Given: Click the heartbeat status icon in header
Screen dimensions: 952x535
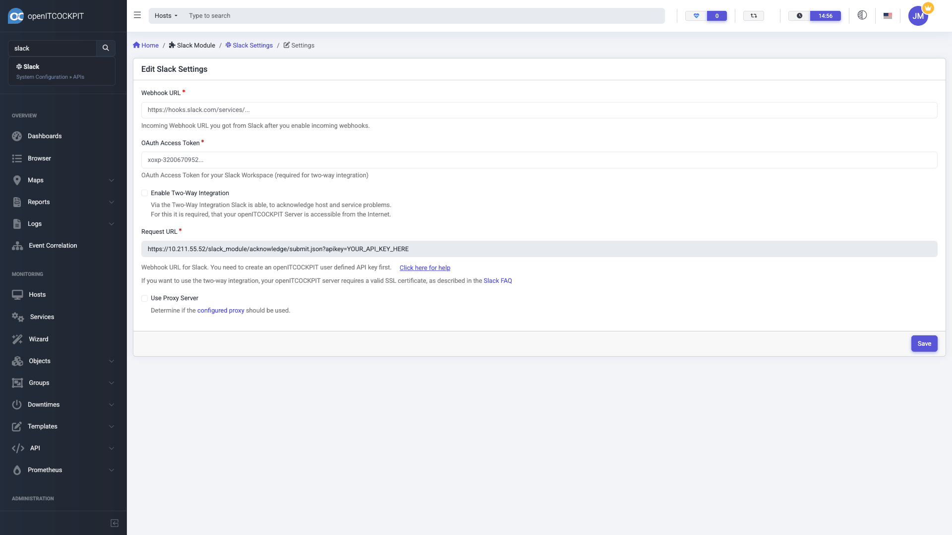Looking at the screenshot, I should pyautogui.click(x=696, y=16).
